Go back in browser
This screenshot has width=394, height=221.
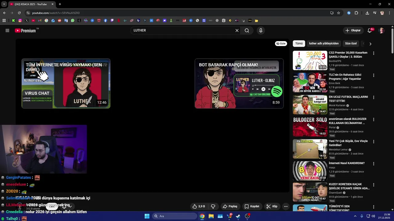[4, 13]
